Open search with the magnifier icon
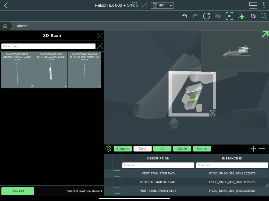269x201 pixels. pyautogui.click(x=264, y=16)
